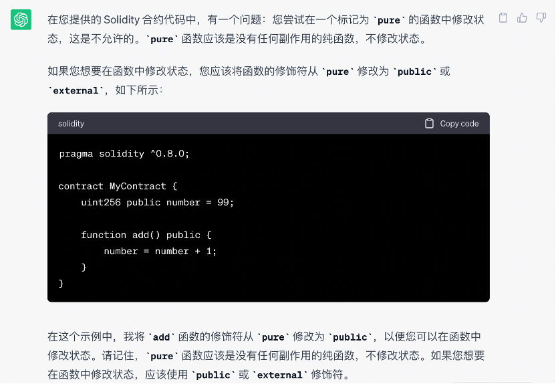Click the final closing brace of the contract
The width and height of the screenshot is (556, 384).
click(x=61, y=283)
